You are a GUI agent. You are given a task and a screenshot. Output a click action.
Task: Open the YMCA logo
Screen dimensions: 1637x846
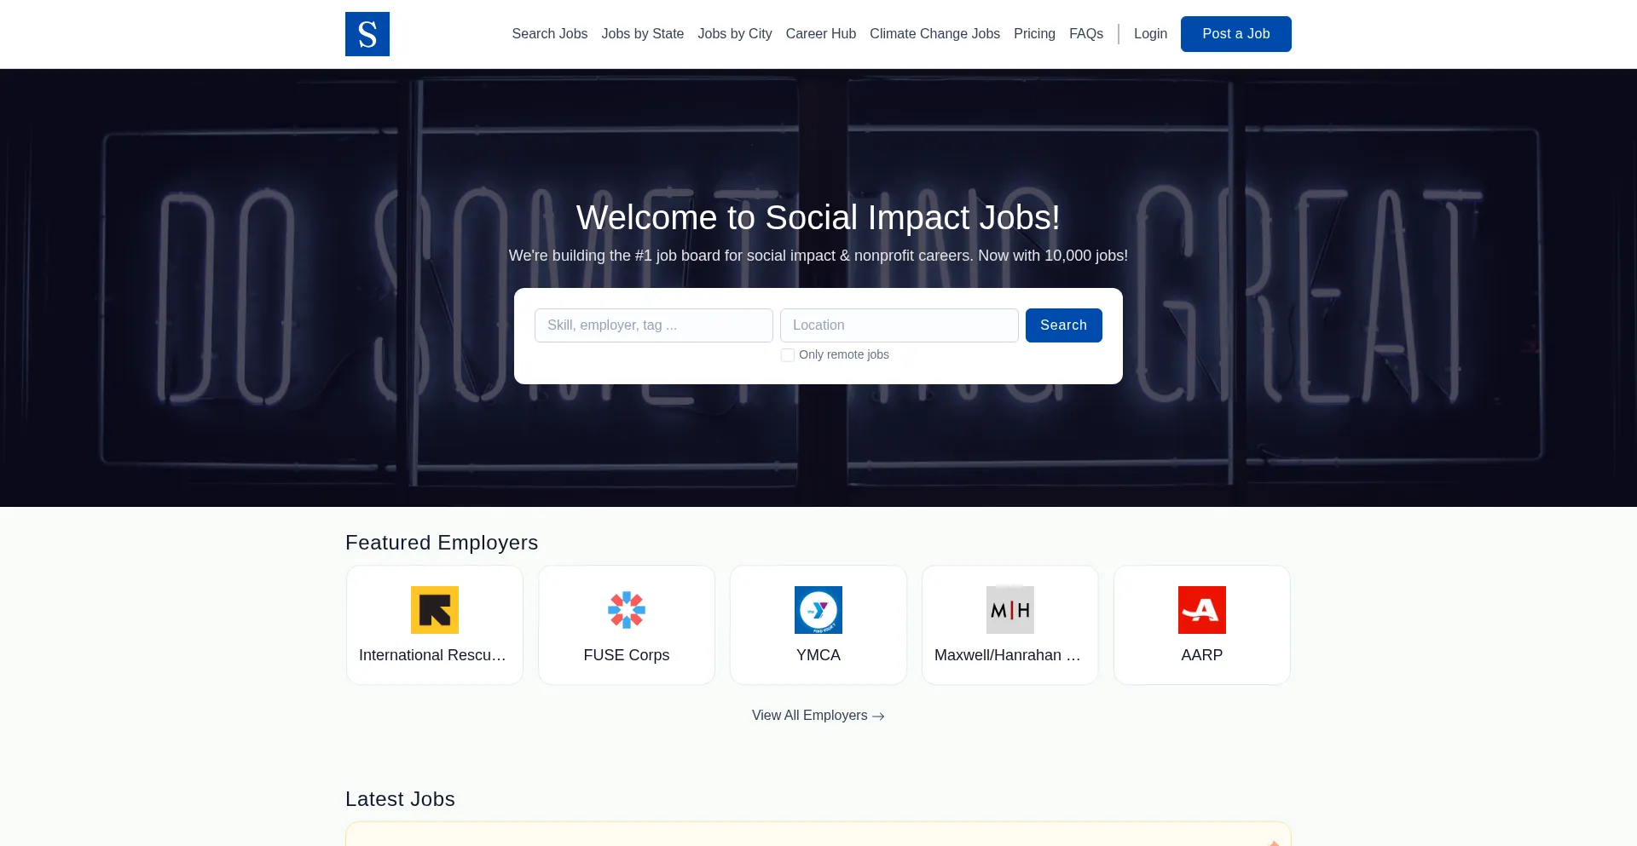pyautogui.click(x=818, y=610)
